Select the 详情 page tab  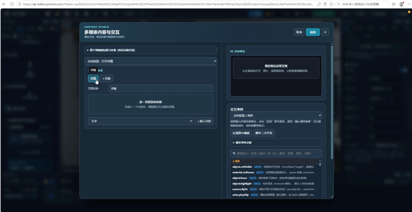pyautogui.click(x=93, y=78)
